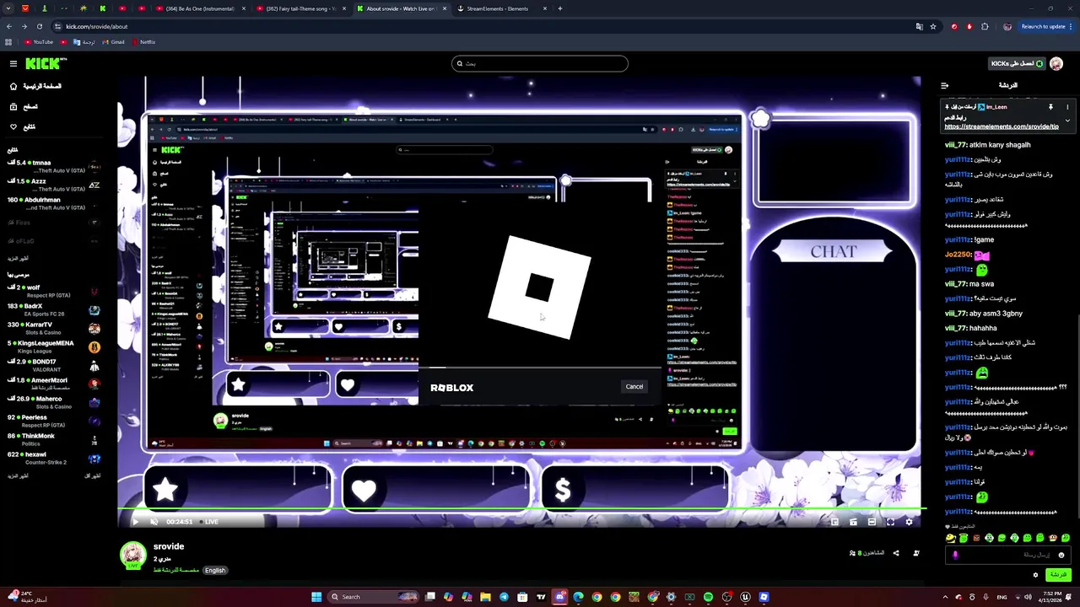This screenshot has height=607, width=1080.
Task: Switch the player to fullscreen
Action: point(890,522)
